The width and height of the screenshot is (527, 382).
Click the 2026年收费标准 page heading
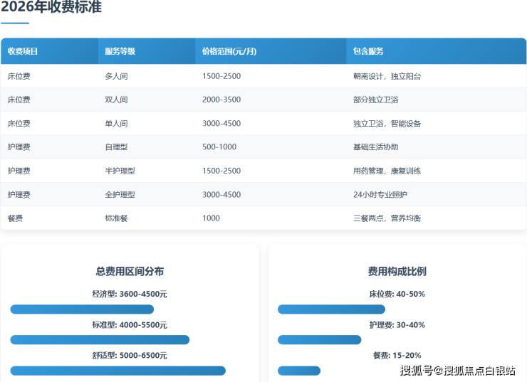[51, 8]
